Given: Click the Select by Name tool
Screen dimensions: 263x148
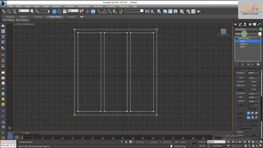Looking at the screenshot, I should (37, 12).
